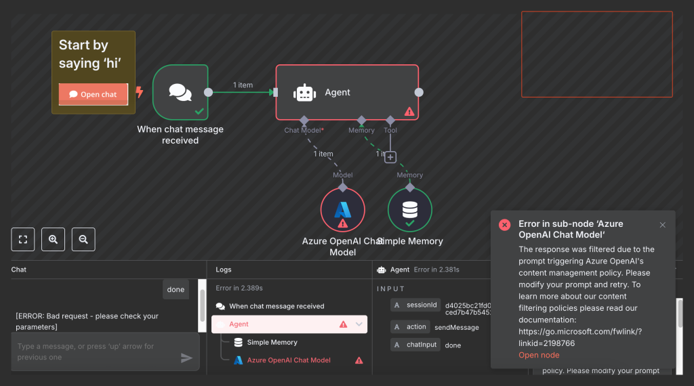Click the Memory connector above Simple Memory

coord(410,187)
